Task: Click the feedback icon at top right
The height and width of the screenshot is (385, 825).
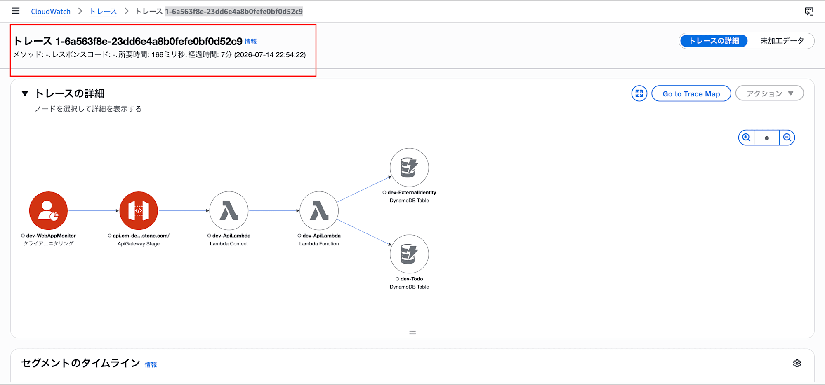Action: (809, 12)
